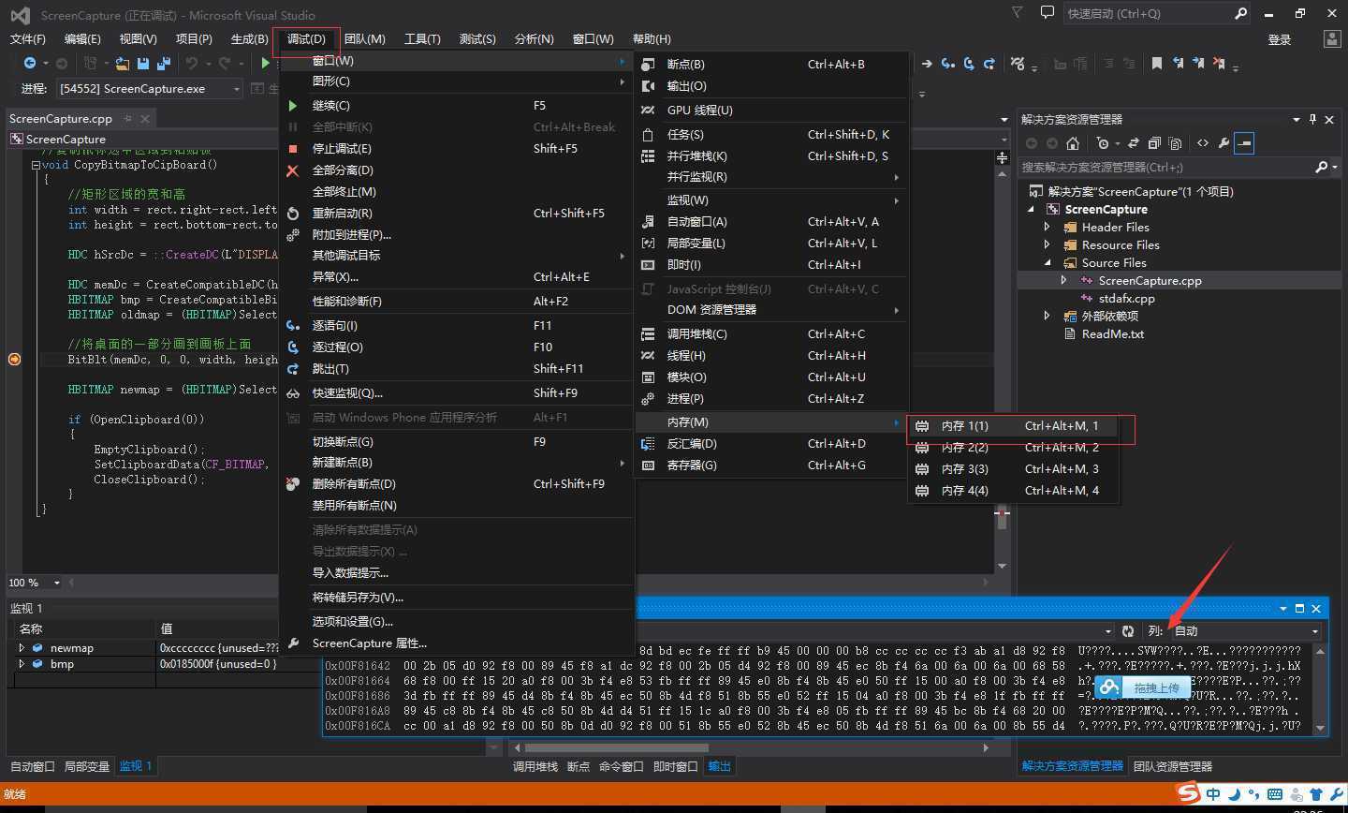Click the editor split window handle
Image resolution: width=1348 pixels, height=813 pixels.
click(x=1002, y=157)
